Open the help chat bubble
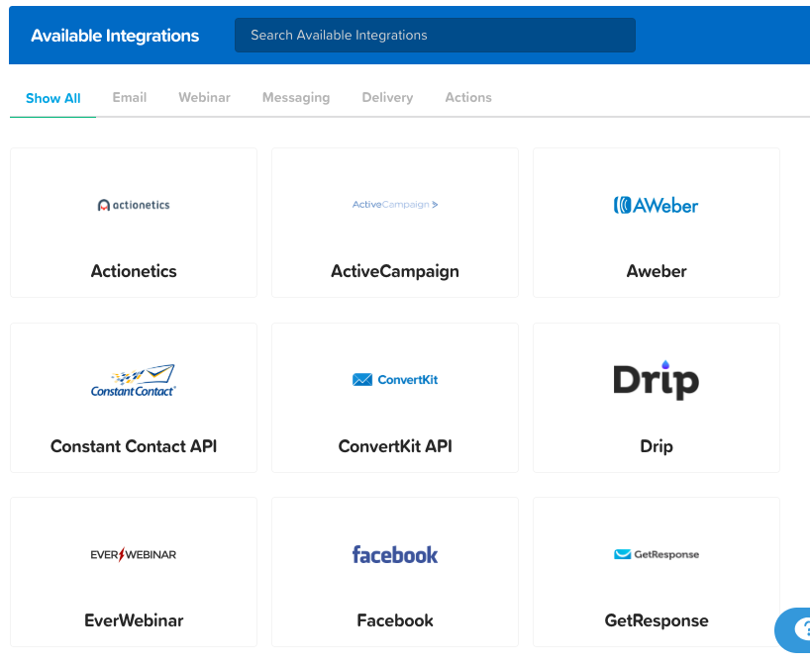 click(x=793, y=630)
